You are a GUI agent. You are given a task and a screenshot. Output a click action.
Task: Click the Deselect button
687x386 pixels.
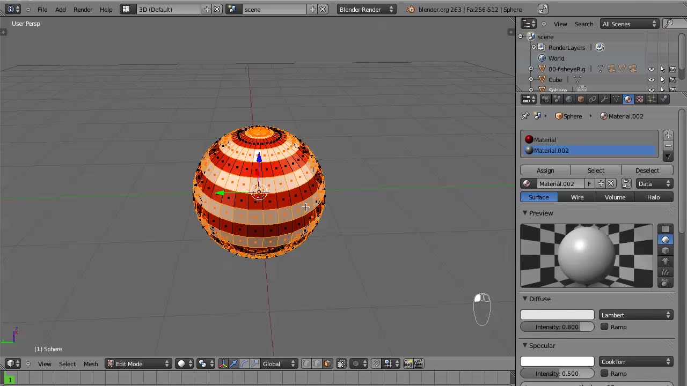pos(647,170)
